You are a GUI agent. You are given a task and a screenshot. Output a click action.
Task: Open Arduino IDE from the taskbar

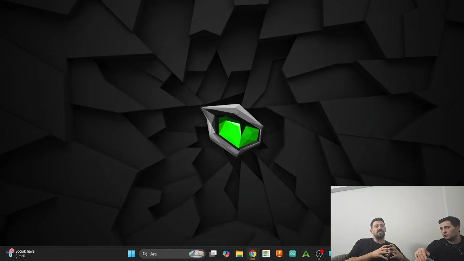click(293, 254)
